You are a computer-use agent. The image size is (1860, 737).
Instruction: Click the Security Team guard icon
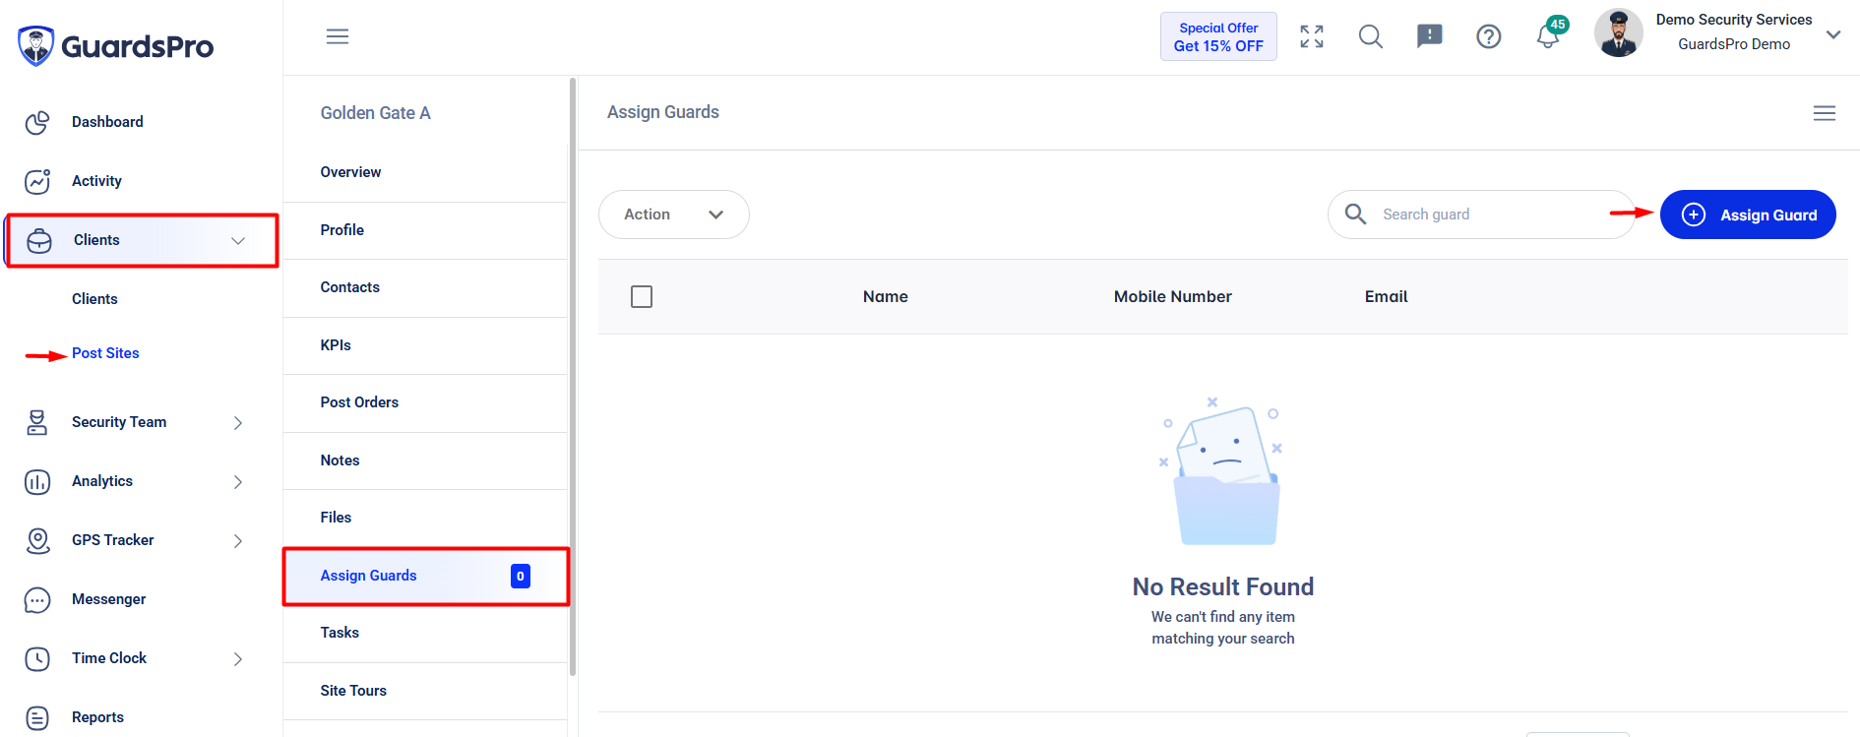pos(37,422)
